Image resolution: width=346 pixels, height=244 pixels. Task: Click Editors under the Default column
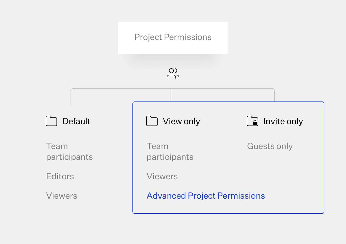point(60,176)
